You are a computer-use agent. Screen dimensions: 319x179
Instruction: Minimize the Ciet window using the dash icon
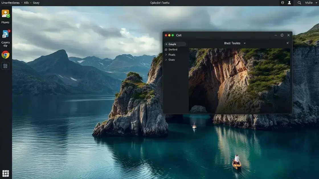point(276,35)
